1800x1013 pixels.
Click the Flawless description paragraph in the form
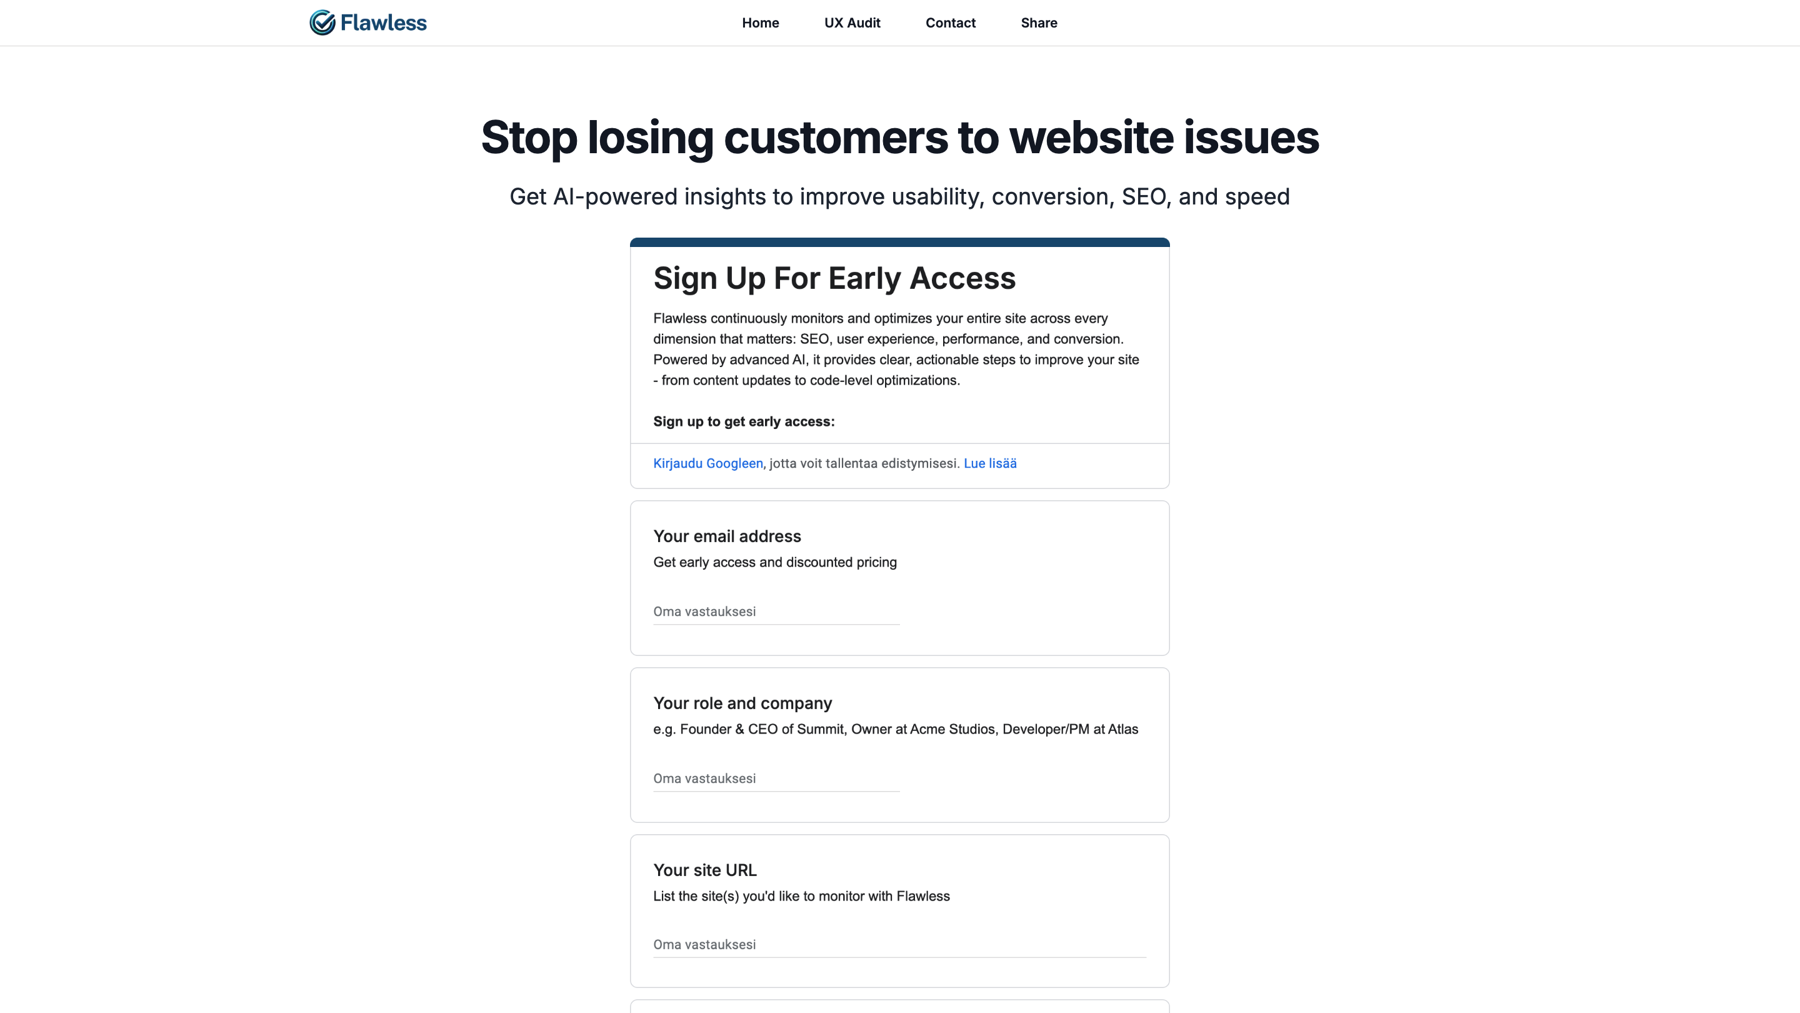pos(896,350)
